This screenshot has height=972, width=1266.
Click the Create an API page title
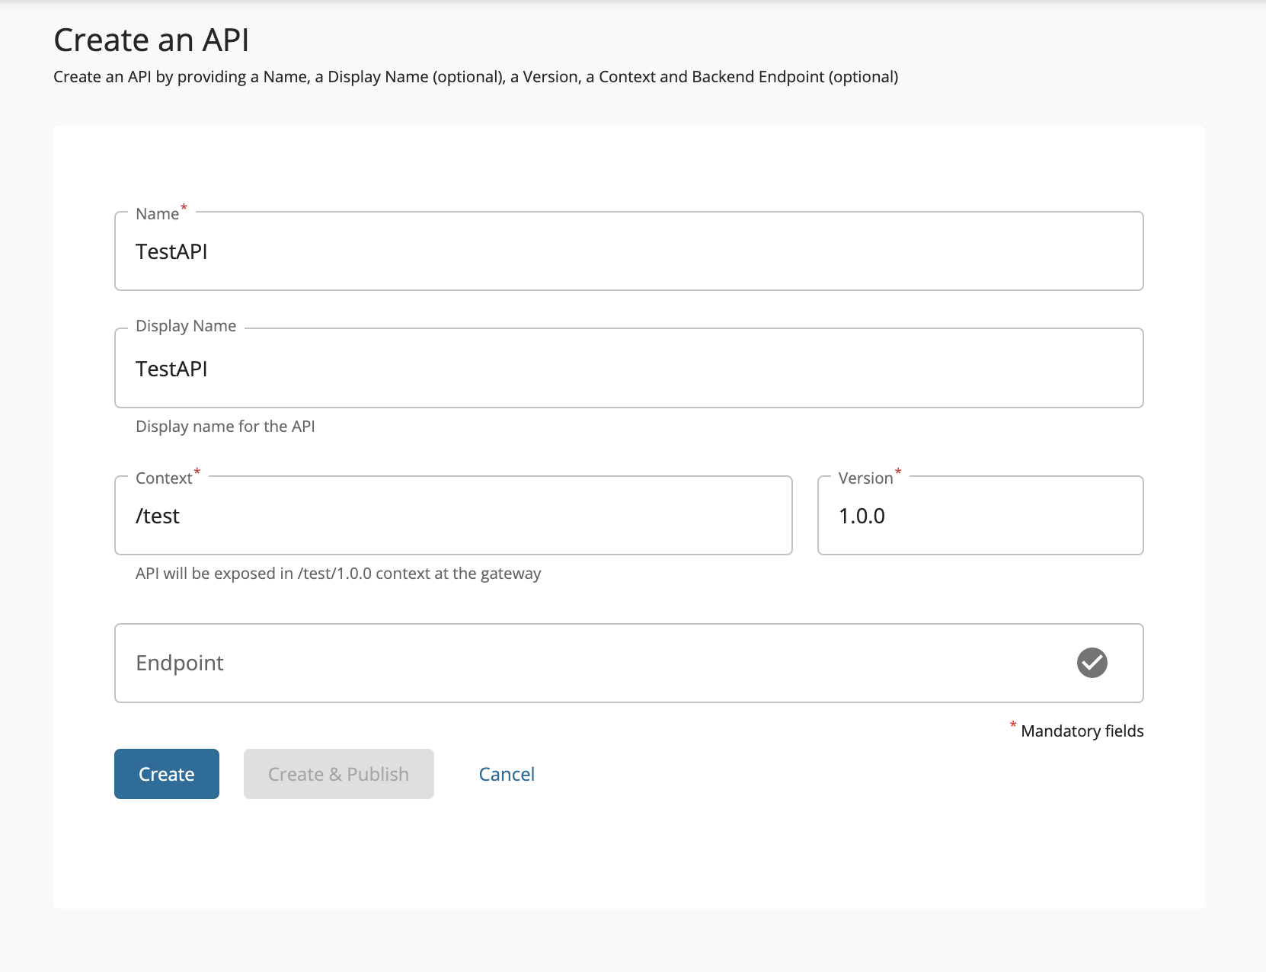151,40
